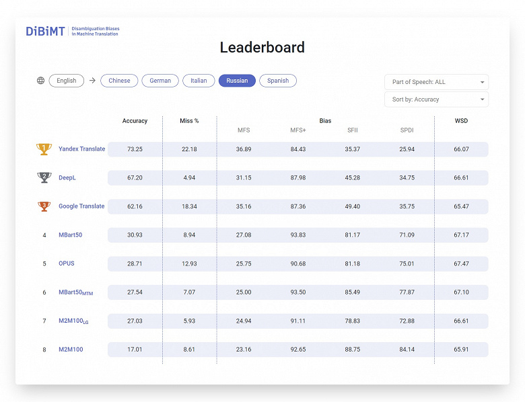Click OPUS WSD value 67.47
Image resolution: width=525 pixels, height=402 pixels.
461,264
